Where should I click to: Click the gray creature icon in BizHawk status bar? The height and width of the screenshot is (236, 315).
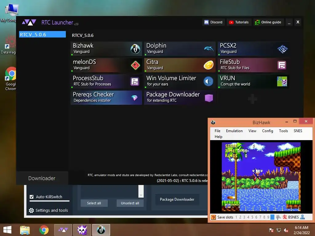pyautogui.click(x=278, y=217)
